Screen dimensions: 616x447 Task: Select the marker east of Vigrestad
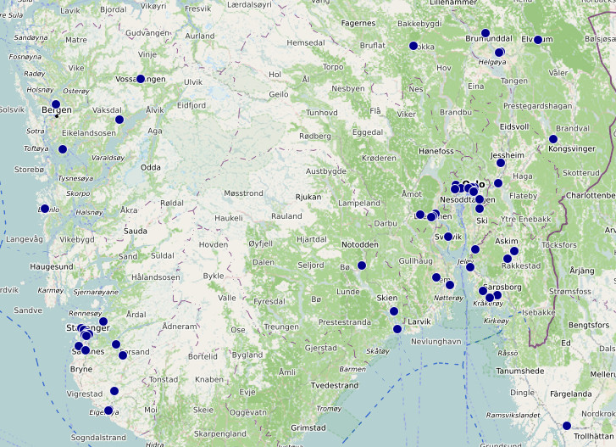click(x=114, y=391)
